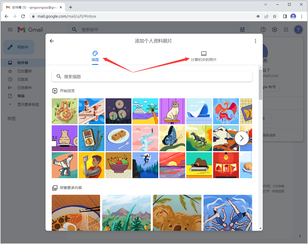This screenshot has width=308, height=244.
Task: Pick the hat and harmonica illustration
Action: (x=199, y=165)
